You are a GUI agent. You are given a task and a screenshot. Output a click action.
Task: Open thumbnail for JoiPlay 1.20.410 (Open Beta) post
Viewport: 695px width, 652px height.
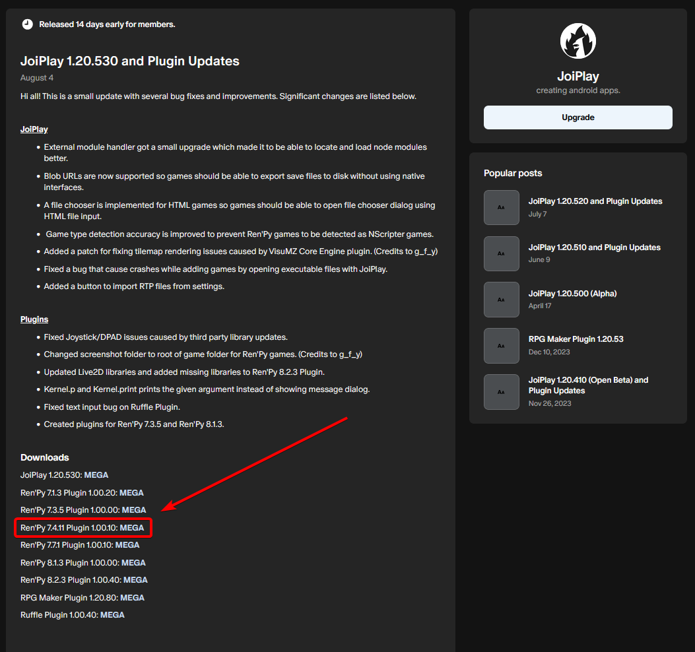502,392
